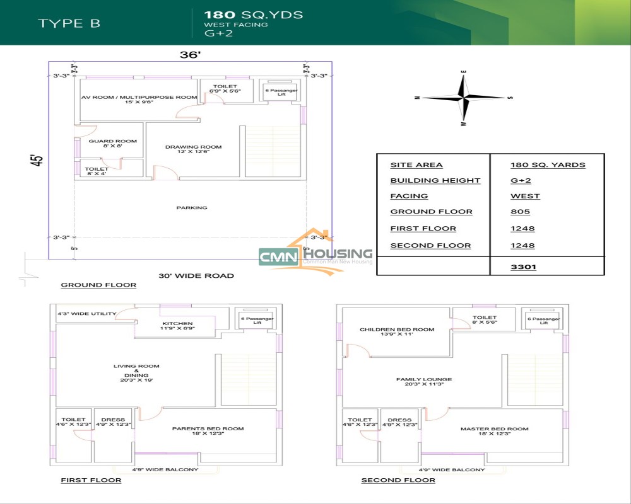
Task: Select the TYPE B header title
Action: pos(69,24)
